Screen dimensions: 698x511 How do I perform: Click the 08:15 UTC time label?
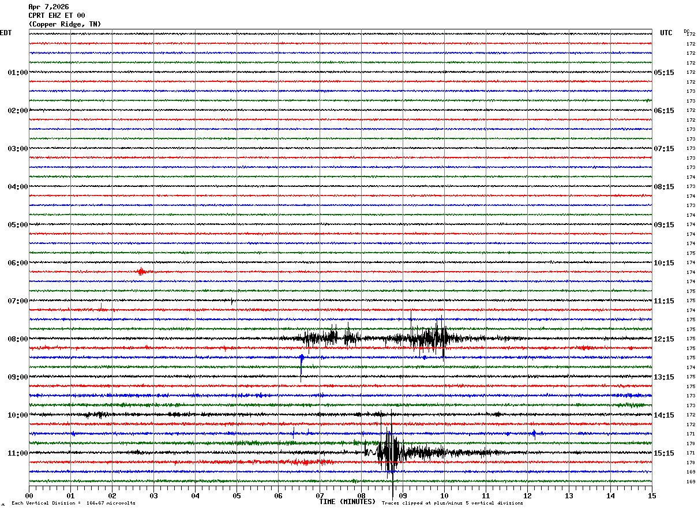(x=664, y=187)
